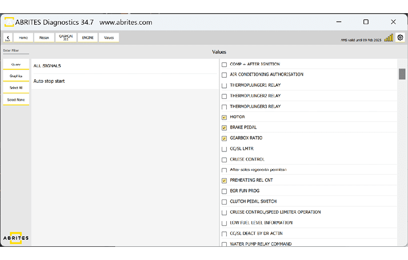408x260 pixels.
Task: Click the Enter Filter input field
Action: click(x=16, y=51)
